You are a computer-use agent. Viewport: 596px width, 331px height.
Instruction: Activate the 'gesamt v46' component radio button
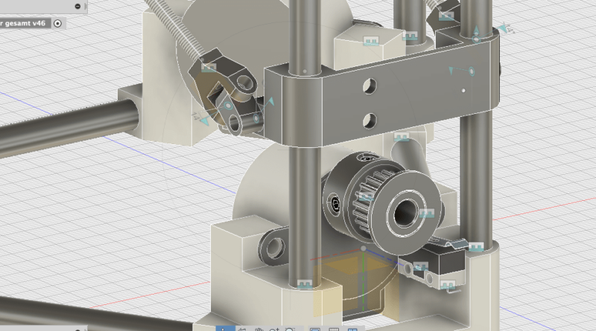tap(57, 24)
